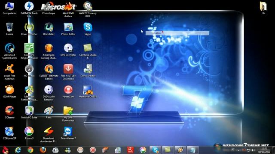
Task: Open the HD check shortcut below Free MP3 Ringtone Maker
Action: pos(29,71)
